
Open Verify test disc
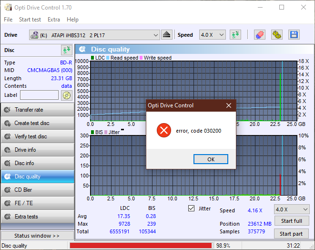coord(38,136)
